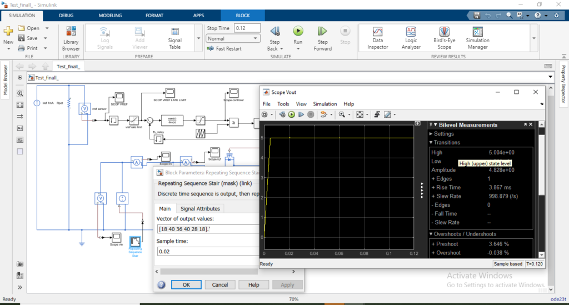Image resolution: width=569 pixels, height=305 pixels.
Task: Close the Bilevel Measurements panel
Action: pyautogui.click(x=531, y=124)
